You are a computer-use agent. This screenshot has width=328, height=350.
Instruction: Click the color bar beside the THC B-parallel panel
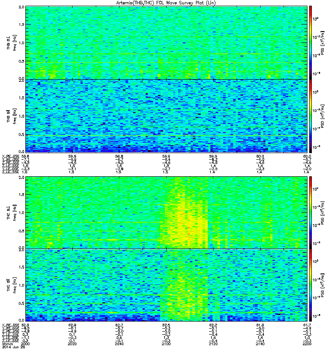[310, 285]
